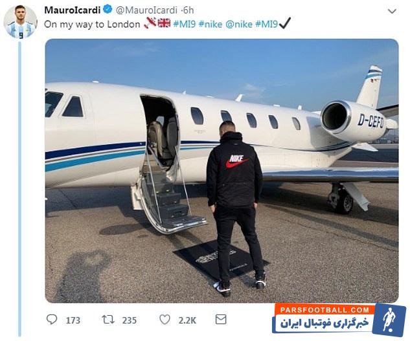The image size is (410, 341).
Task: Open the @nike mention link
Action: tap(239, 24)
